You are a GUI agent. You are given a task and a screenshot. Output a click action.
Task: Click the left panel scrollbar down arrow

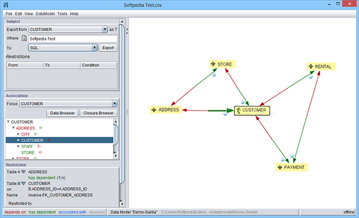(x=122, y=204)
